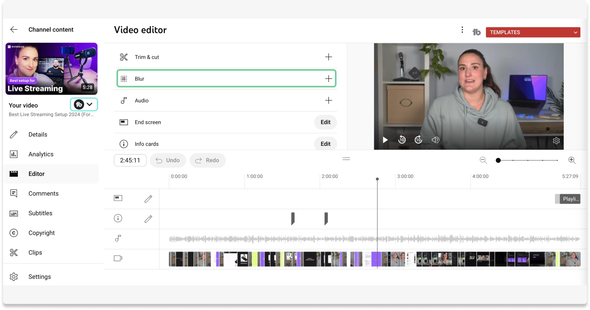Screen dimensions: 590x310
Task: Click the Info cards icon in tools list
Action: [124, 144]
